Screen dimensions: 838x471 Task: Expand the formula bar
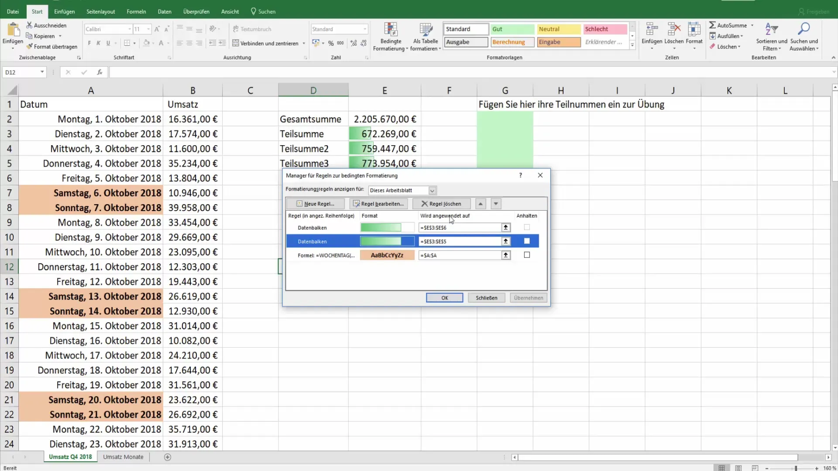tap(834, 72)
